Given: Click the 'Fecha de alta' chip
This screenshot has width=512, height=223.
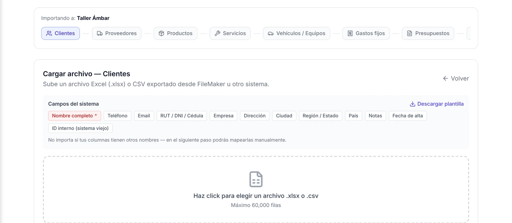Looking at the screenshot, I should pos(408,116).
